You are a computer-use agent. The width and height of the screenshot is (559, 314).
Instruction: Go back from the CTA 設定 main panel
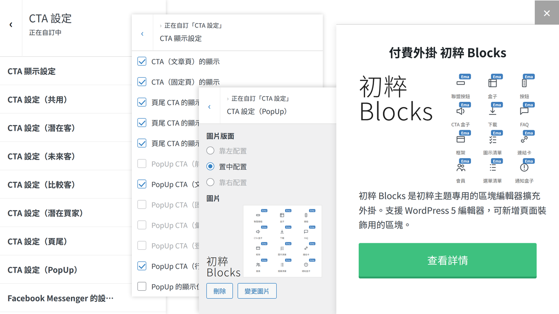pyautogui.click(x=11, y=25)
